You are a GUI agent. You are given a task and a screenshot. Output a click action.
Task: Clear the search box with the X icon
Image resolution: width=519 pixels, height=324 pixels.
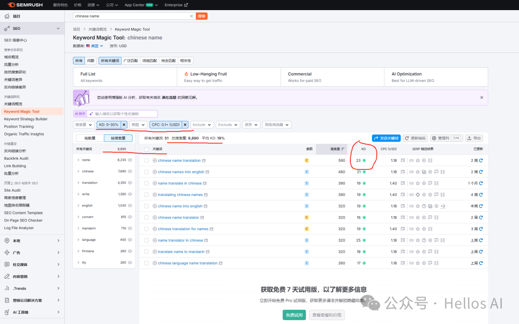pos(192,16)
